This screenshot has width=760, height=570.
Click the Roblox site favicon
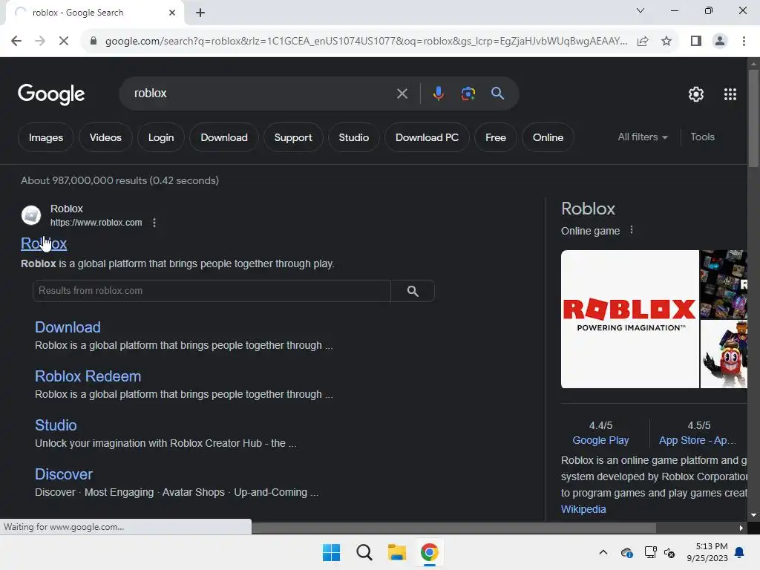tap(31, 215)
